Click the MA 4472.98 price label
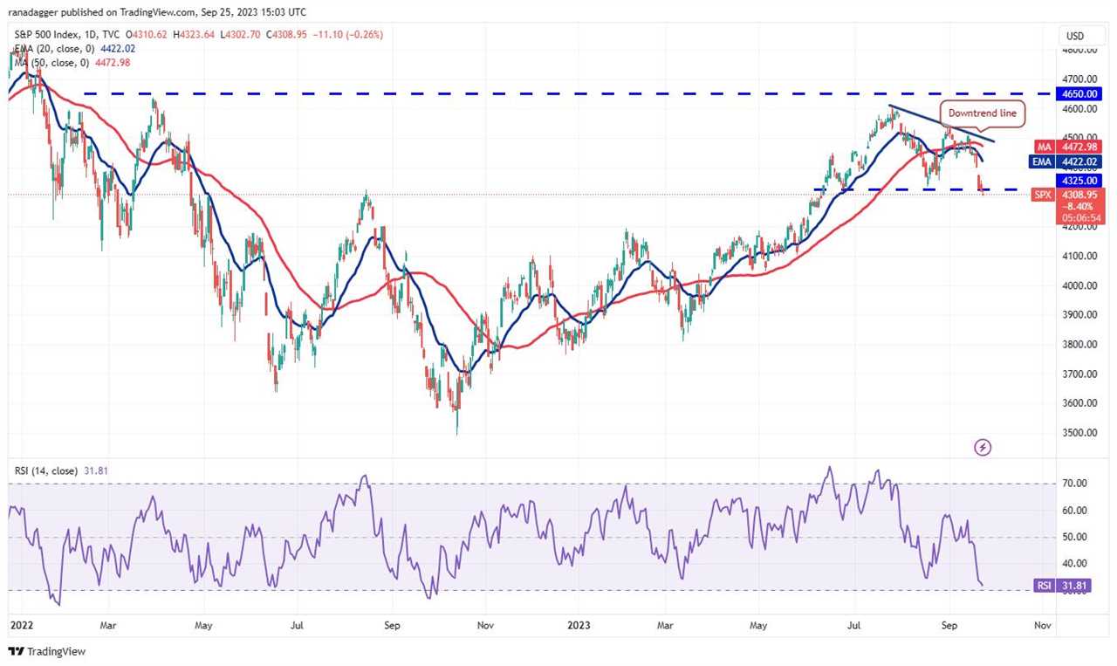This screenshot has width=1117, height=666. pos(1069,147)
